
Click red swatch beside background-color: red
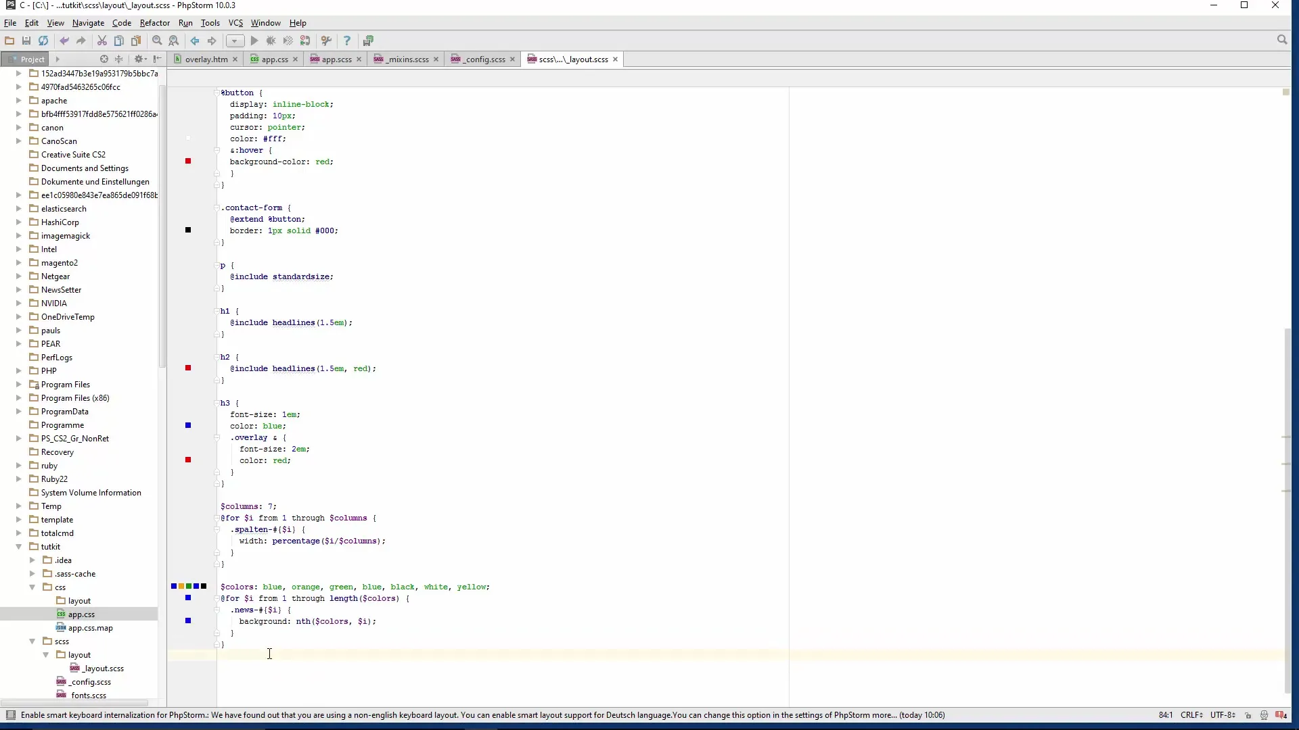[x=188, y=161]
